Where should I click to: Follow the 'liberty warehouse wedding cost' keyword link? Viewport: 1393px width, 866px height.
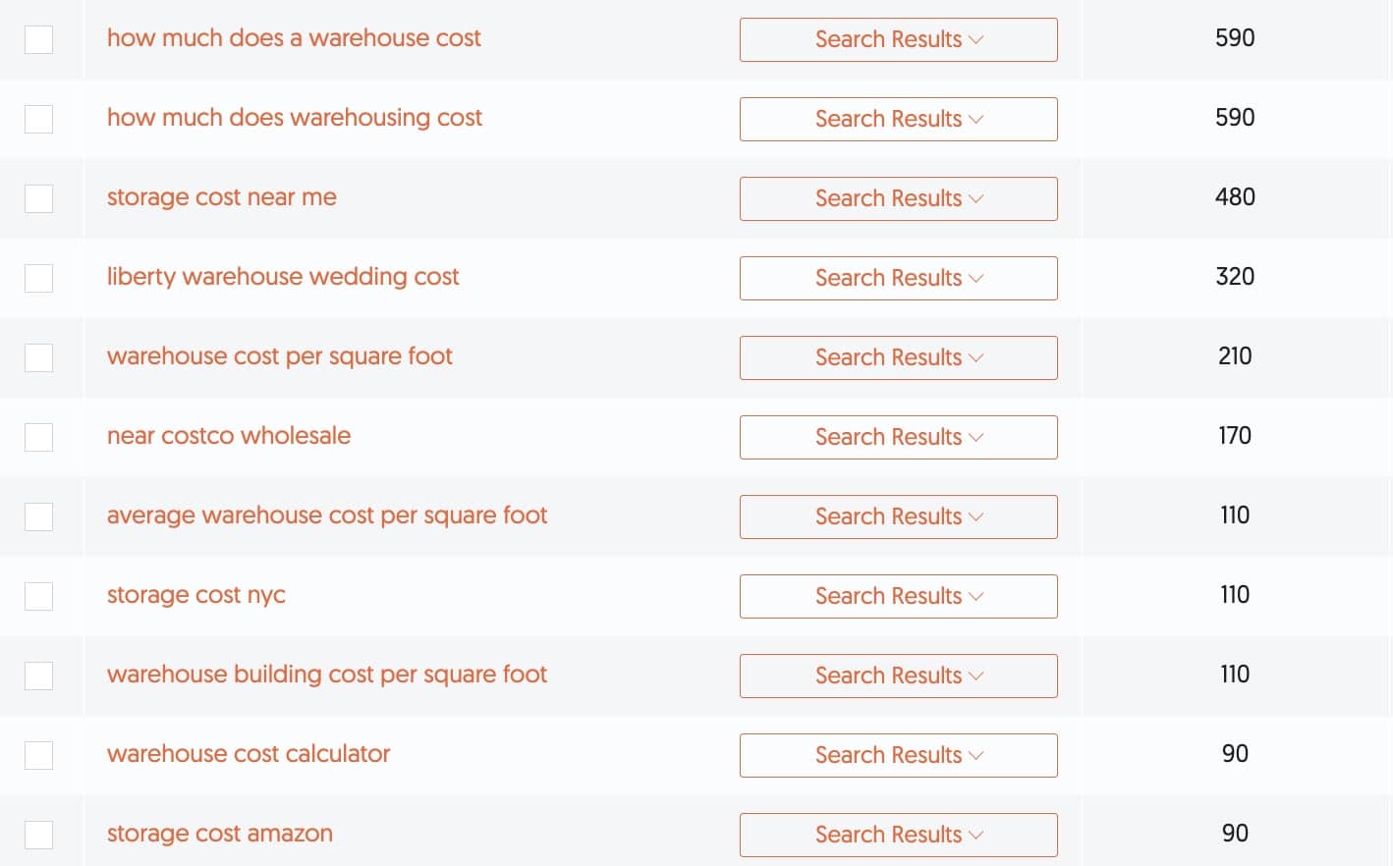coord(283,277)
